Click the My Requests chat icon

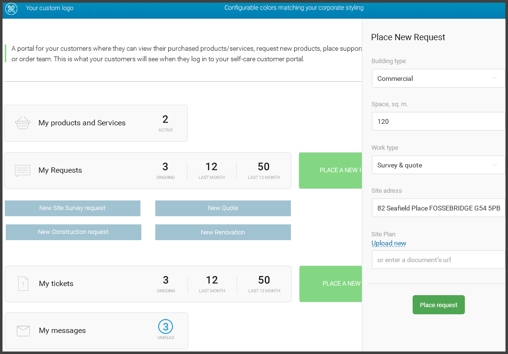(23, 170)
